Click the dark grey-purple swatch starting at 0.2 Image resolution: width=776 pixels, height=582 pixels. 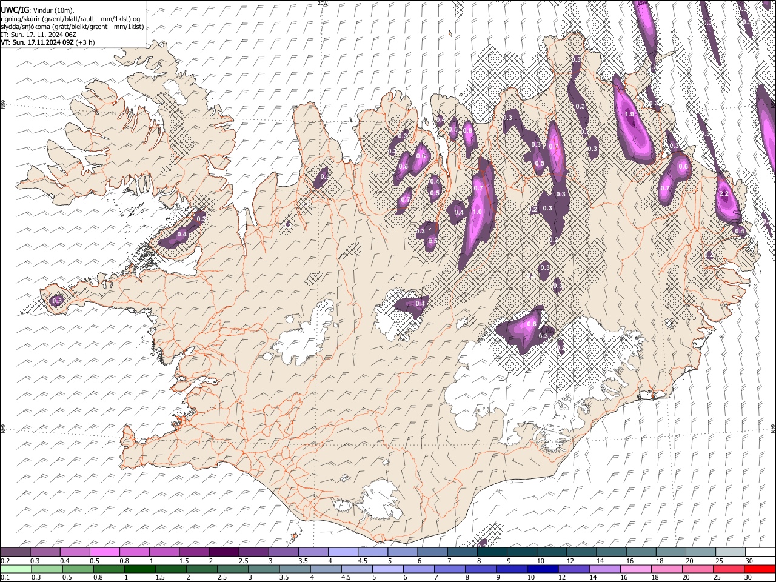(x=15, y=552)
